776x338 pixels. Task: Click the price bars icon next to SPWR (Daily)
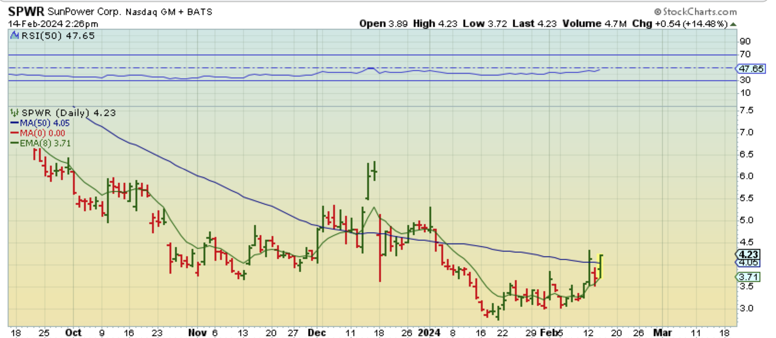14,113
